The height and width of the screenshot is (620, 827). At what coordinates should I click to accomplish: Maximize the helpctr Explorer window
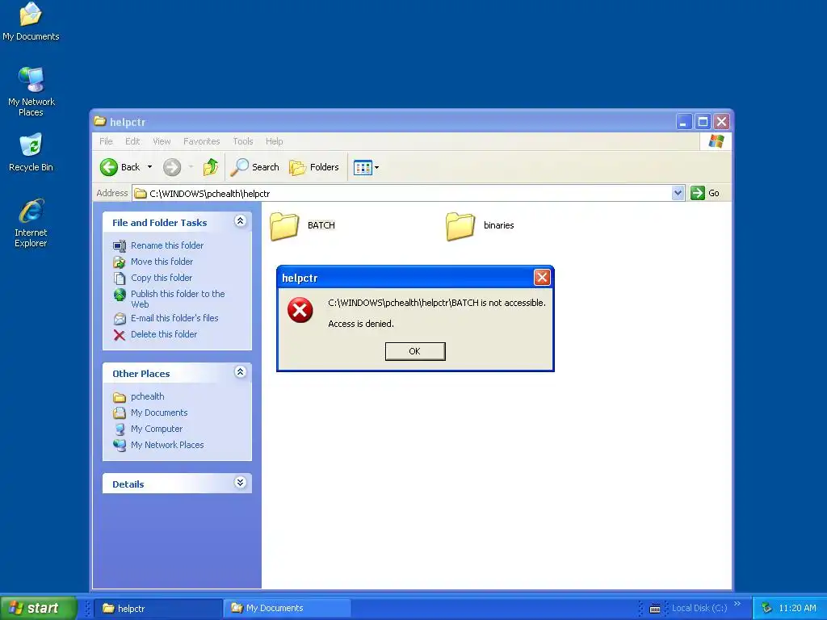(x=703, y=123)
